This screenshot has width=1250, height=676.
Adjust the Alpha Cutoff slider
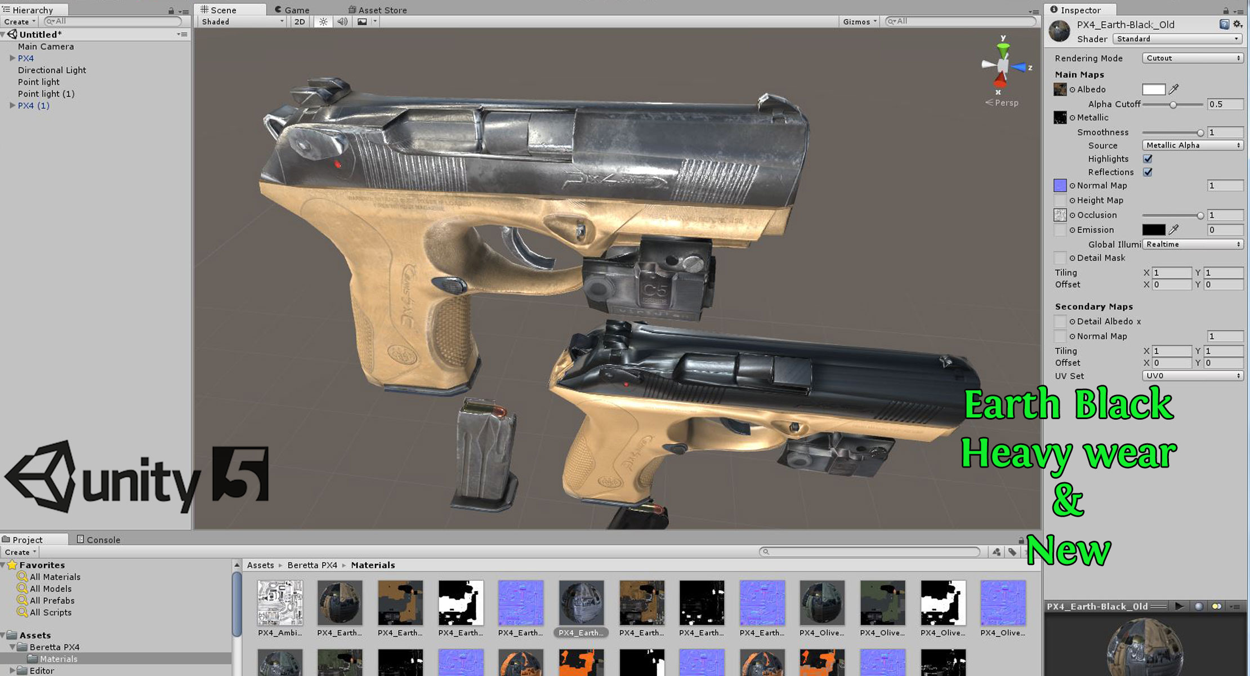tap(1174, 104)
